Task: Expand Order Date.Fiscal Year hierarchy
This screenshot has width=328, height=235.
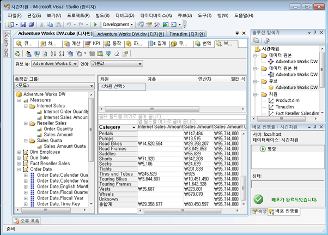Action: [26, 198]
